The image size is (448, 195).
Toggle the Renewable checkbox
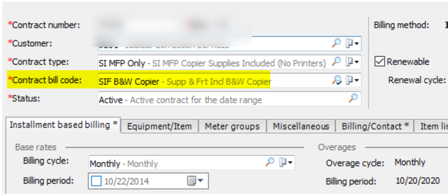379,61
